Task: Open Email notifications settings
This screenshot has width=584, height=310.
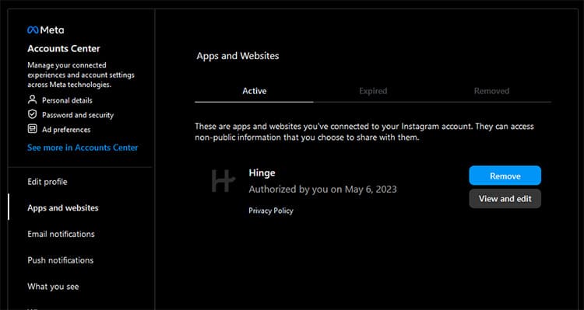Action: 61,234
